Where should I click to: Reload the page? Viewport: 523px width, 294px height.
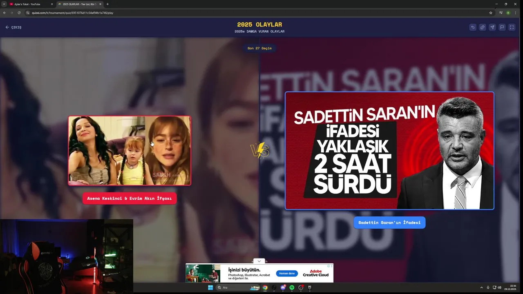click(x=19, y=13)
